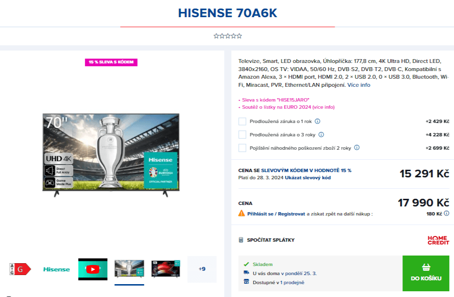Image resolution: width=454 pixels, height=297 pixels.
Task: Click delivery date pondělí 25. 3. link
Action: 299,273
